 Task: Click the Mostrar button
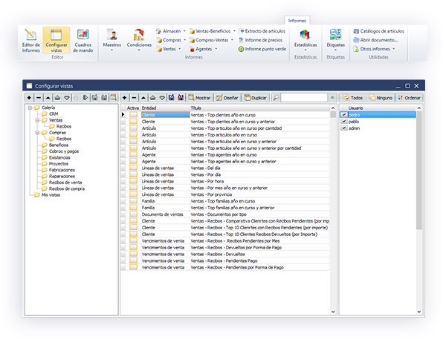(x=199, y=97)
